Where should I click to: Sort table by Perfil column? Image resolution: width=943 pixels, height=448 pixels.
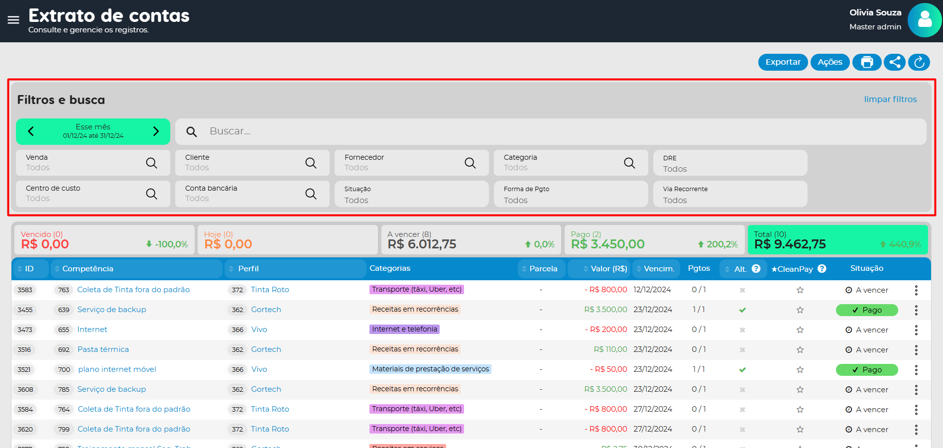(x=295, y=269)
